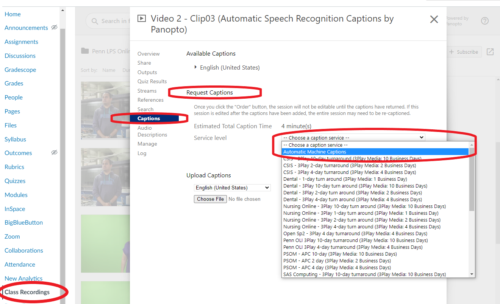The height and width of the screenshot is (304, 500).
Task: Click the dropdown list scroll-up arrow
Action: [472, 145]
